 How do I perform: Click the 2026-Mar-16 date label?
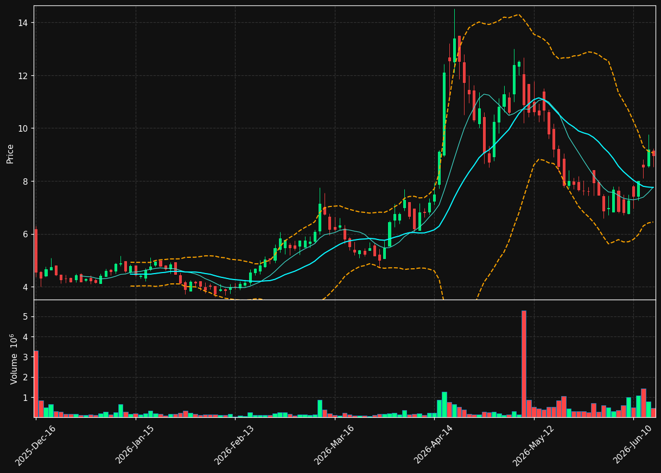click(x=334, y=445)
